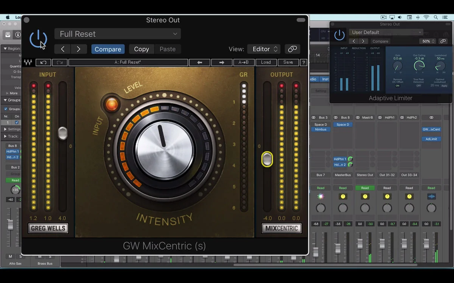
Task: Open Waves help with the question mark icon
Action: coord(303,62)
